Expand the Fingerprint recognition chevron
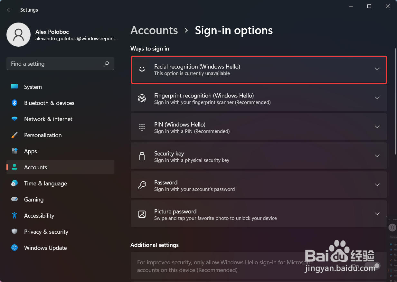 point(377,98)
